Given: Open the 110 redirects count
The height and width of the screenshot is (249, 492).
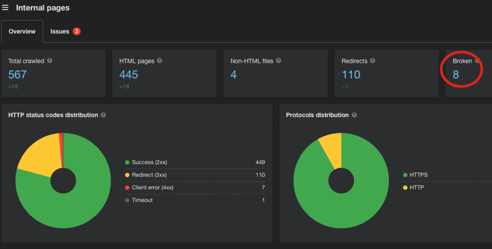Looking at the screenshot, I should 351,75.
